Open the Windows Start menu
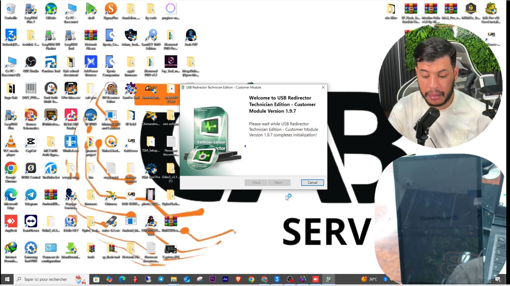The image size is (510, 286). click(7, 279)
